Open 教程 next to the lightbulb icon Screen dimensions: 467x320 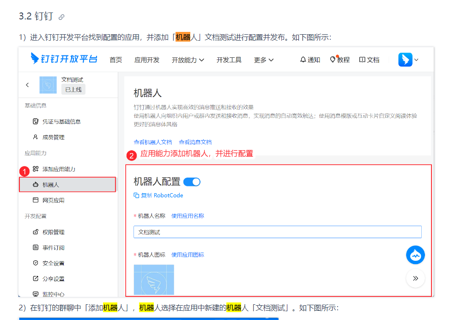coord(340,60)
